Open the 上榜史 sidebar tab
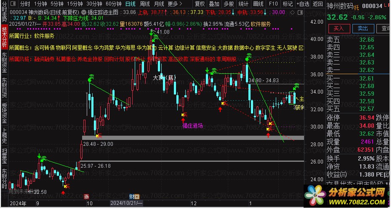Viewport: 392px width, 209px height. (4, 136)
